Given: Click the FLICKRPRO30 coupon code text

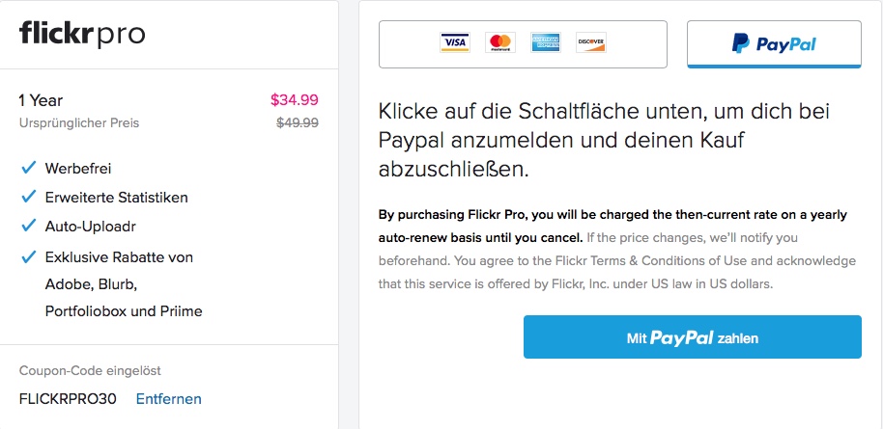Looking at the screenshot, I should 68,399.
